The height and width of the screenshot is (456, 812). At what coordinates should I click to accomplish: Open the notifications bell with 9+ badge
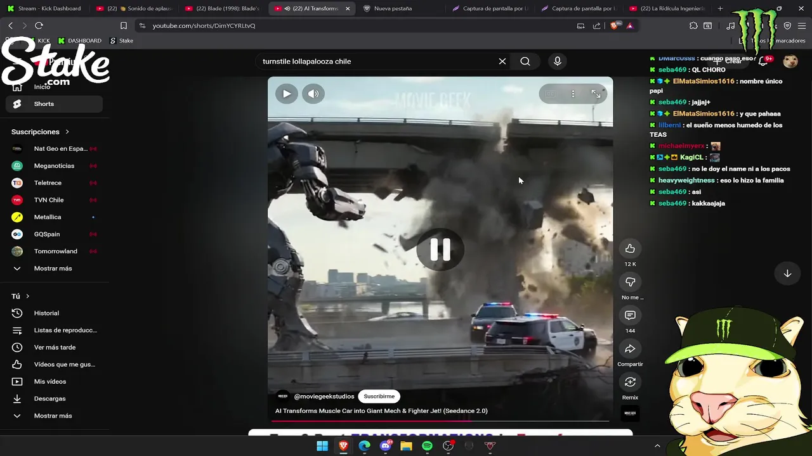764,61
